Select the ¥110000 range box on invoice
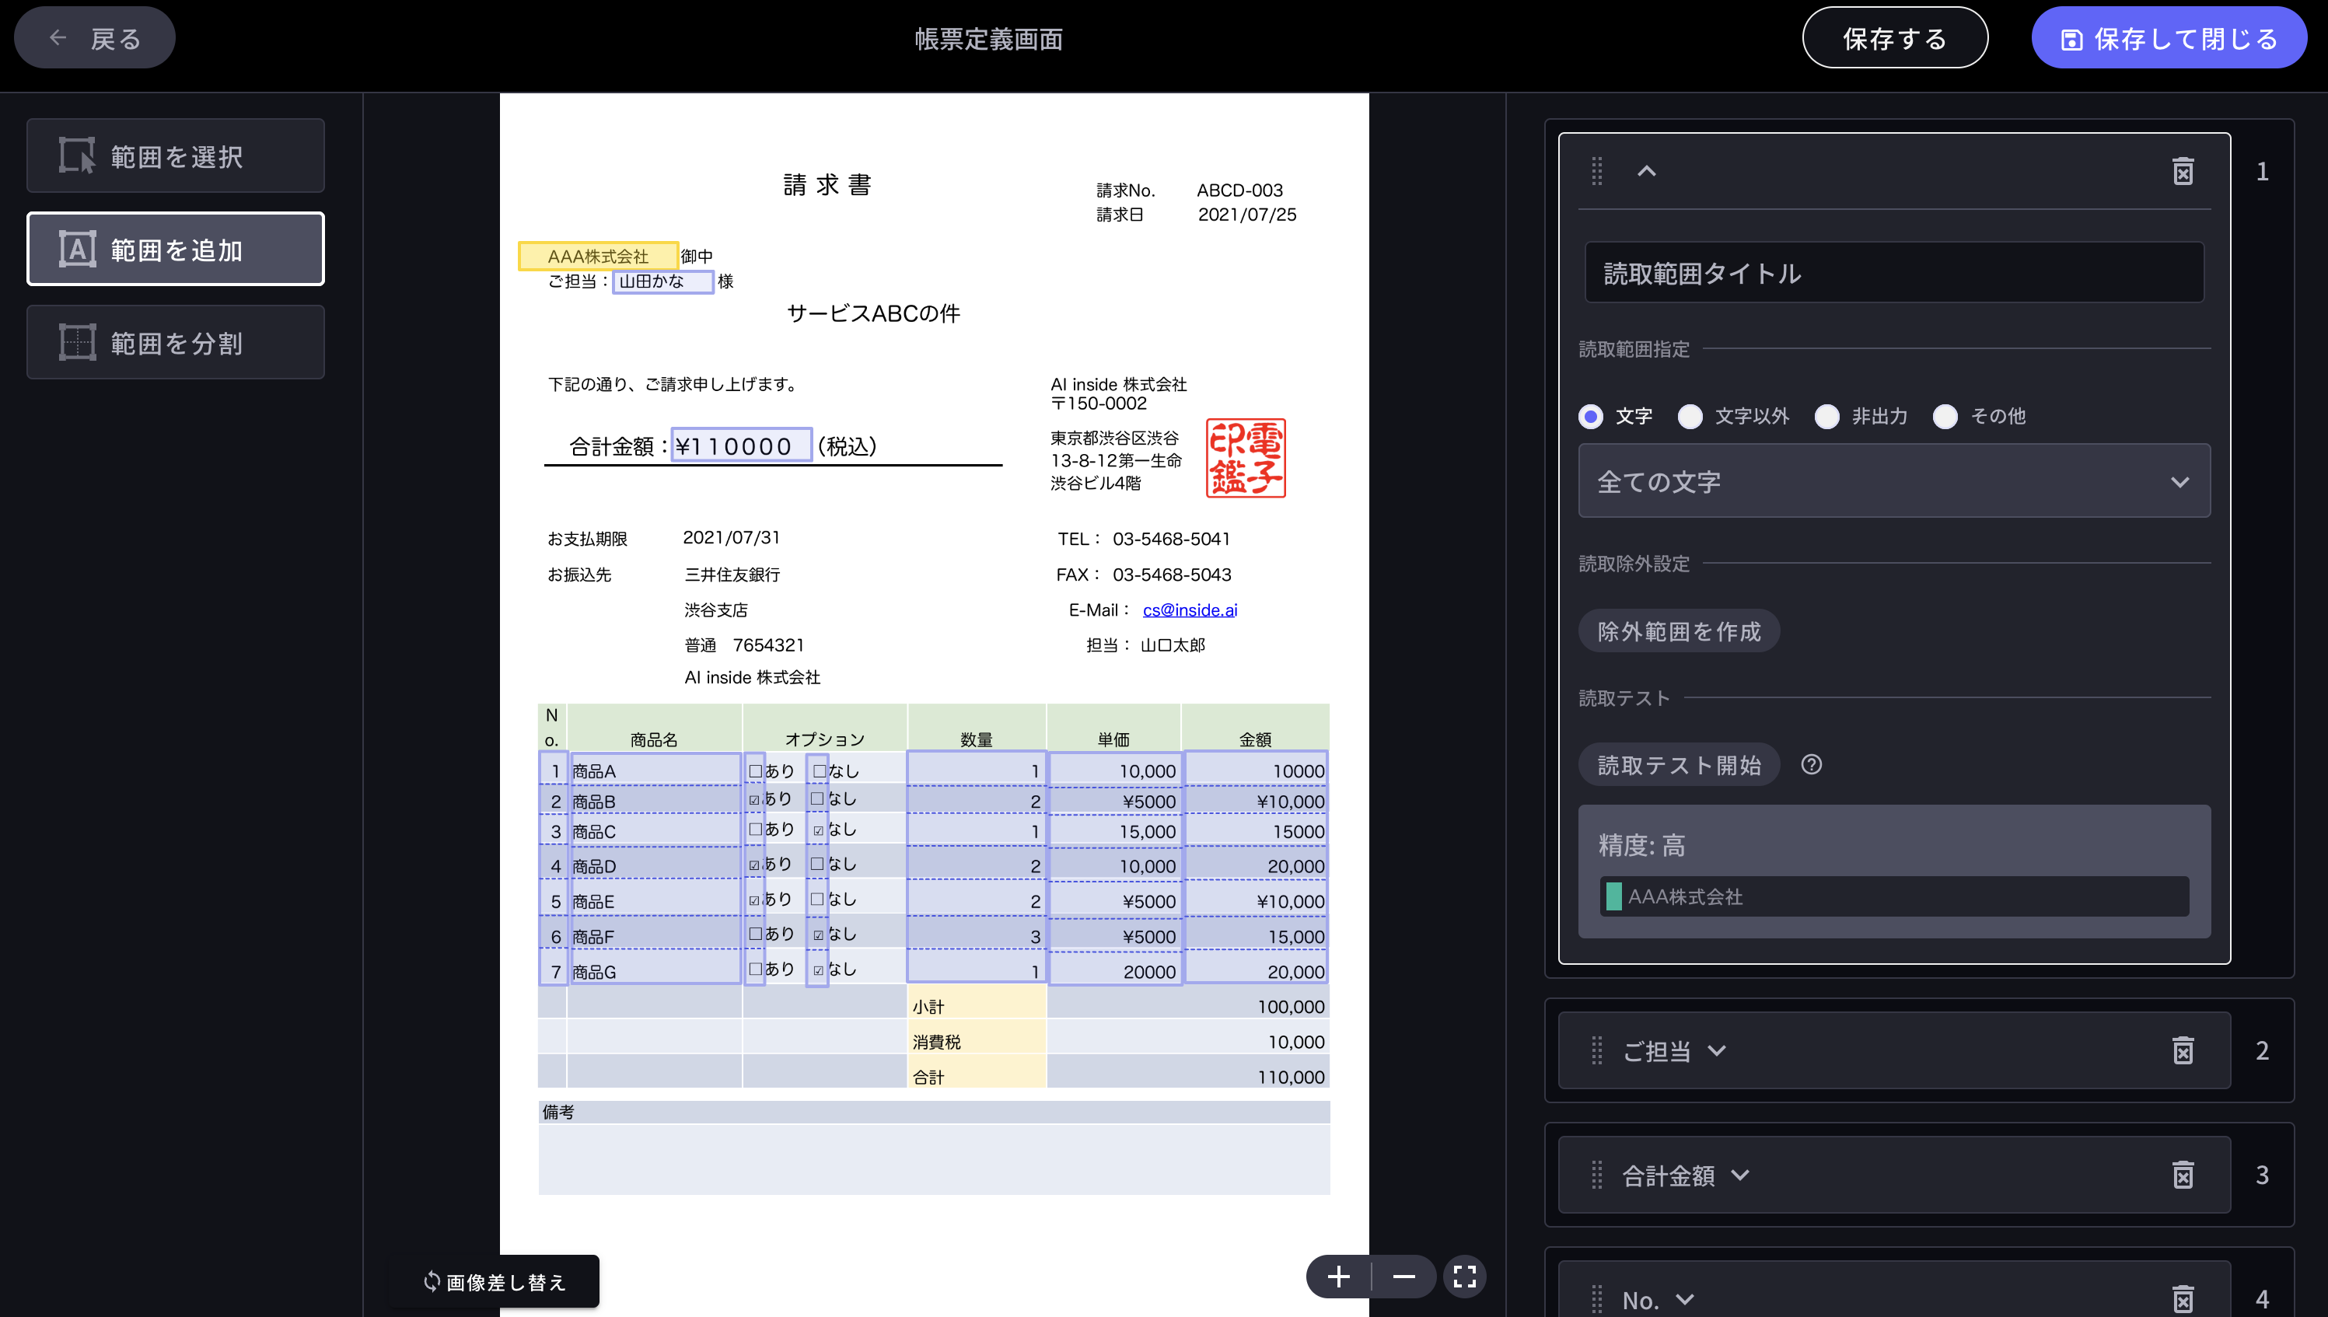The height and width of the screenshot is (1317, 2328). pyautogui.click(x=741, y=445)
